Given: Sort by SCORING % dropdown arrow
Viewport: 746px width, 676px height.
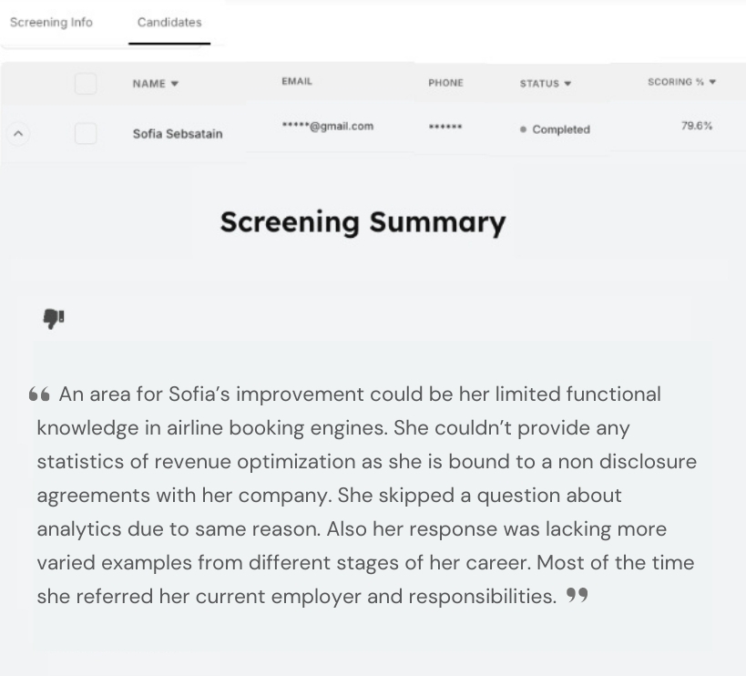Looking at the screenshot, I should tap(712, 82).
